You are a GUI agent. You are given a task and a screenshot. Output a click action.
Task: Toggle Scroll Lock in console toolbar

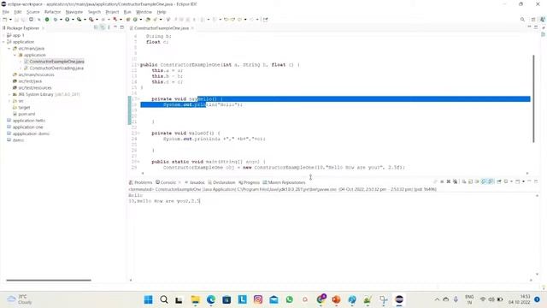[470, 181]
